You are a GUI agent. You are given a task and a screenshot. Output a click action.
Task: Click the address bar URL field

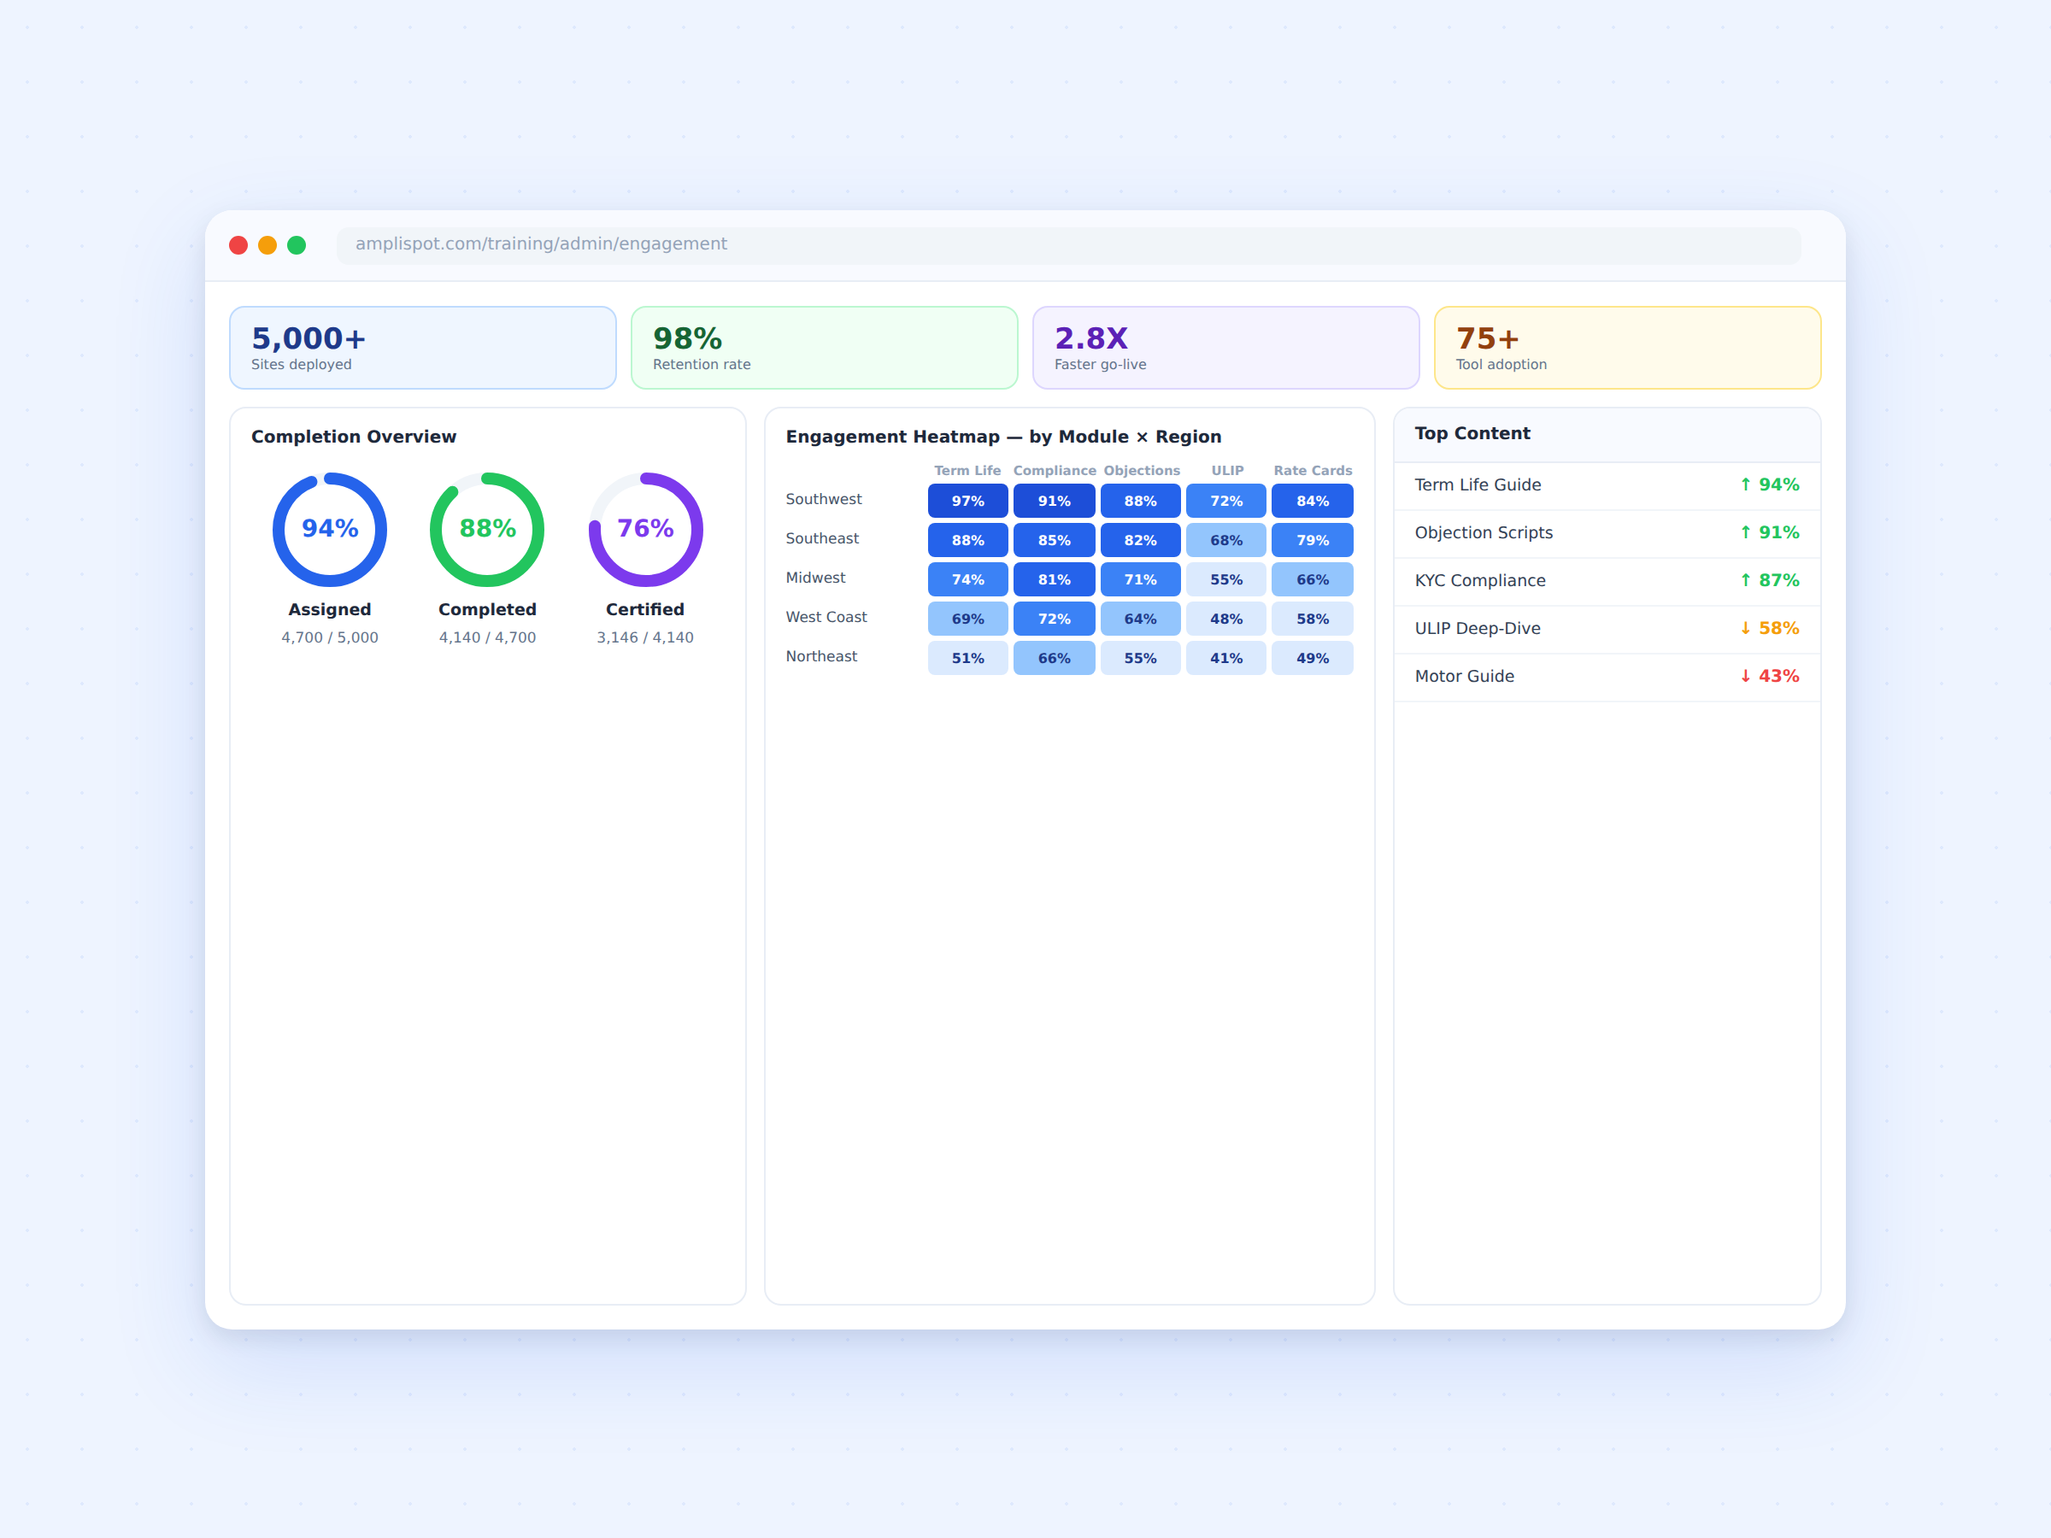tap(1068, 244)
